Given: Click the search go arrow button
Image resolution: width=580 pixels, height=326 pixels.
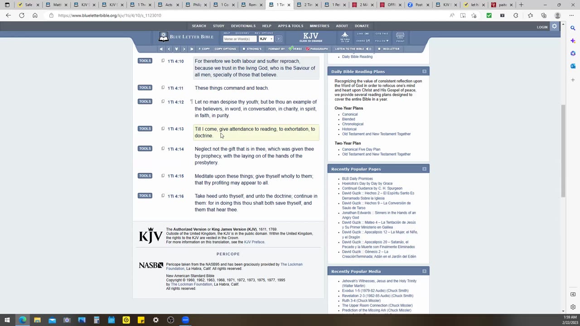Looking at the screenshot, I should point(279,39).
